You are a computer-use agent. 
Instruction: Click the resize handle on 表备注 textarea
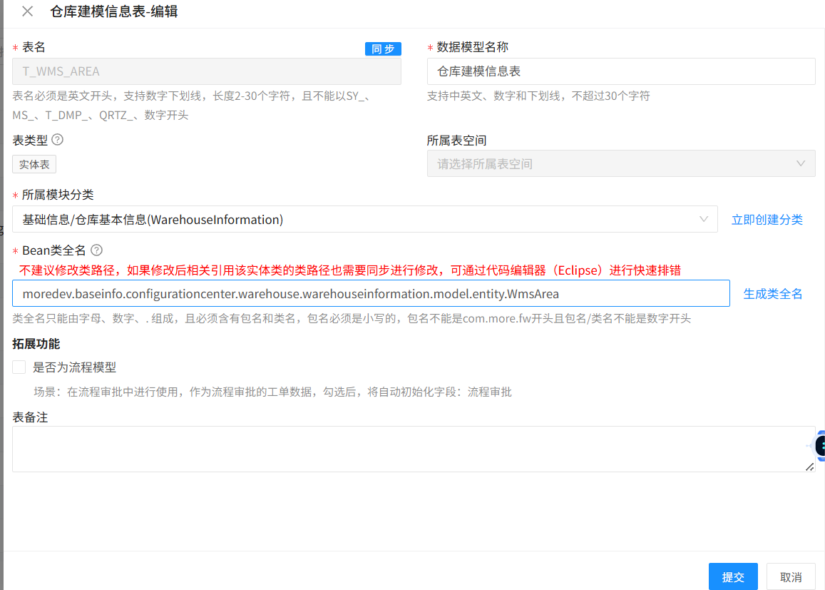pyautogui.click(x=809, y=467)
